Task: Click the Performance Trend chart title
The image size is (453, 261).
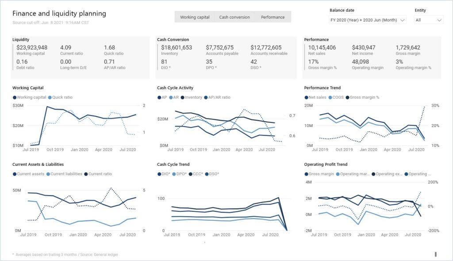Action: click(x=322, y=88)
